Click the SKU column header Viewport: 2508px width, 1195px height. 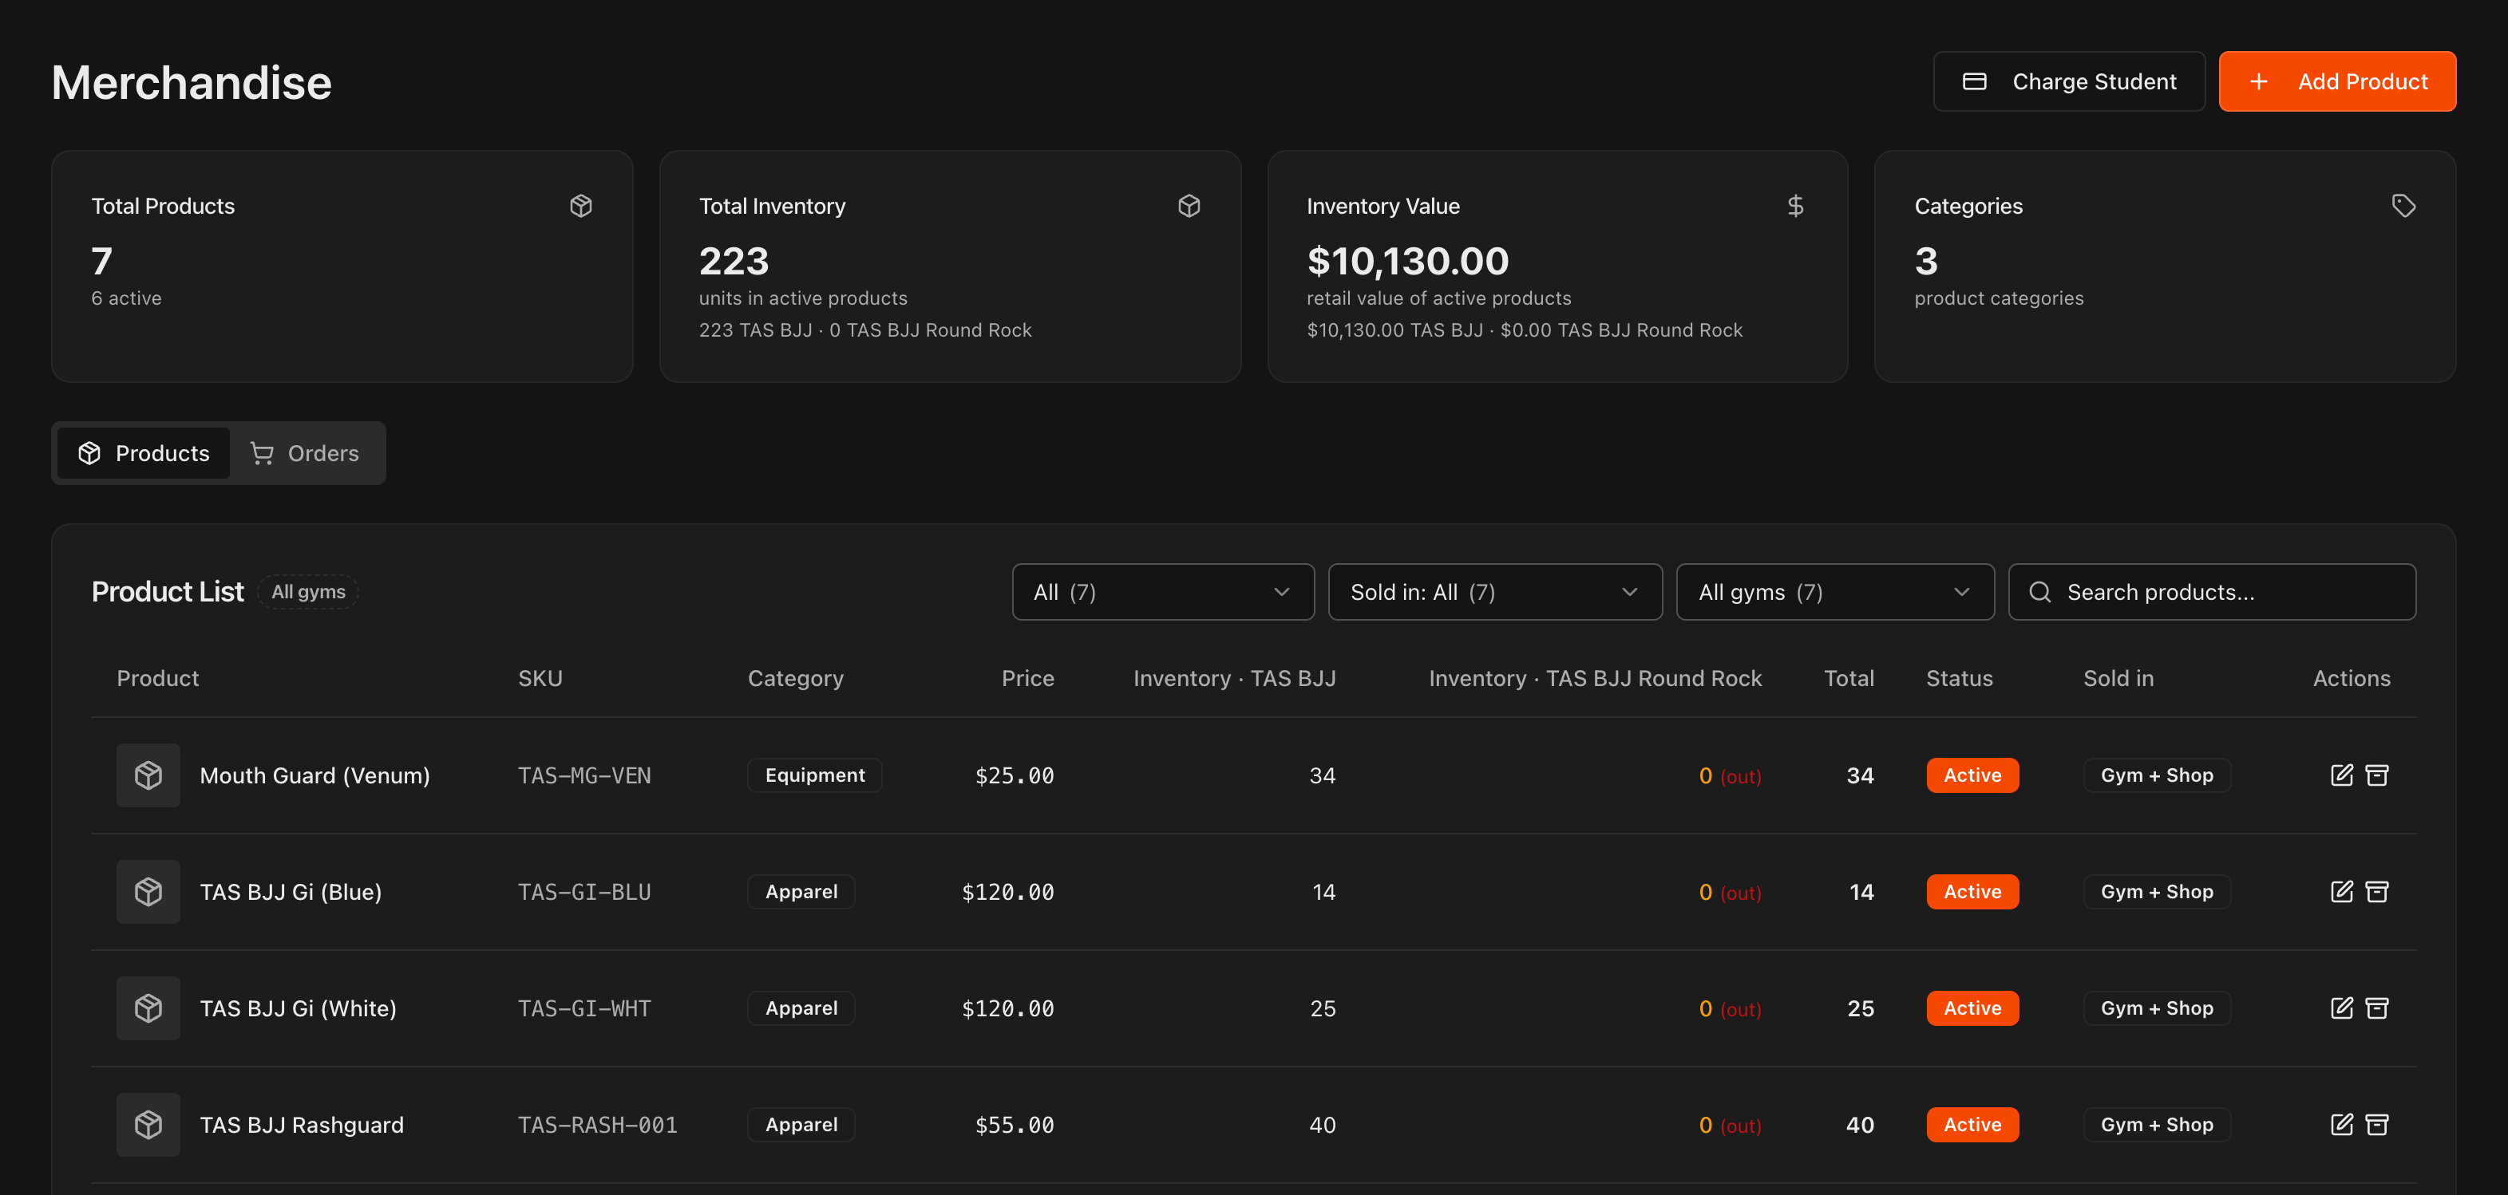tap(540, 678)
